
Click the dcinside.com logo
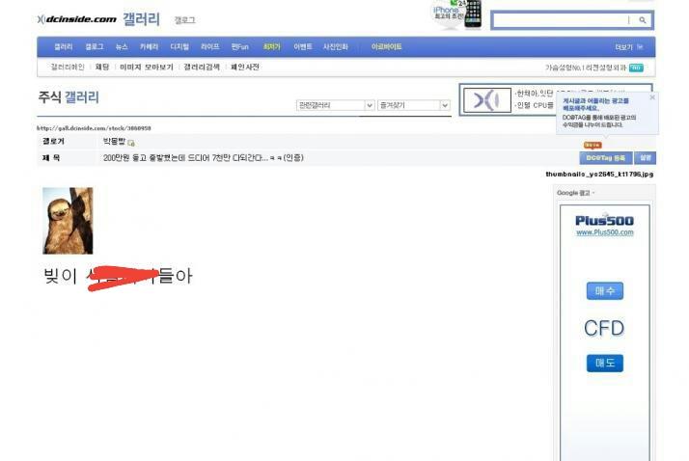77,19
